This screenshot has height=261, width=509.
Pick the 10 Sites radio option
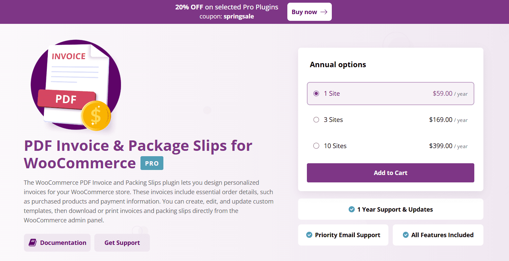316,146
